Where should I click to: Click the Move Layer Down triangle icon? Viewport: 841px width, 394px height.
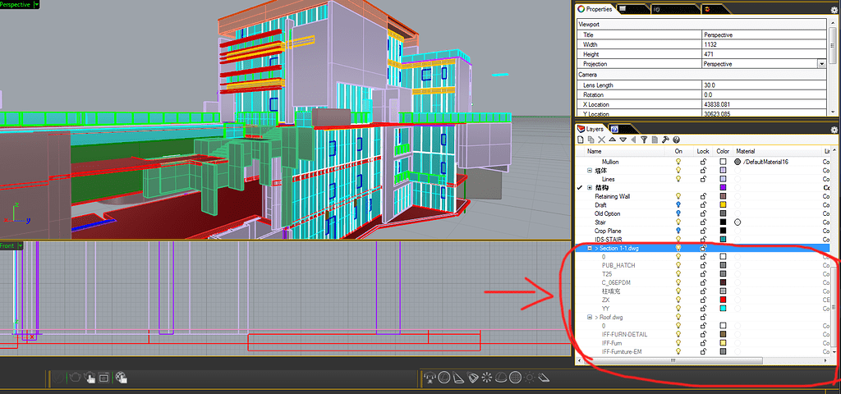coord(623,140)
